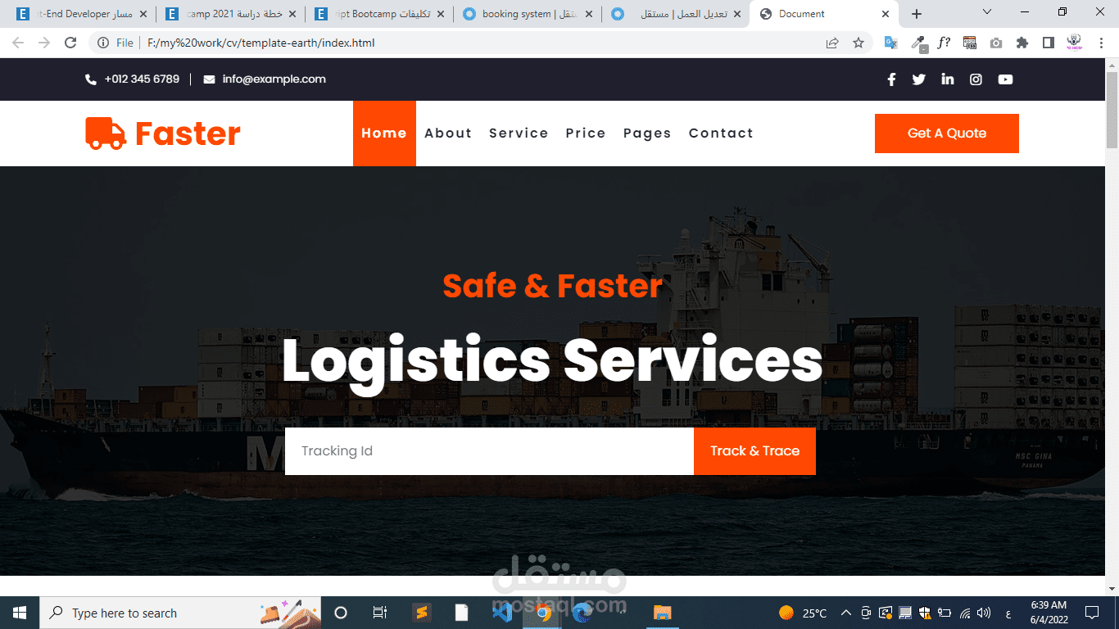The image size is (1119, 629).
Task: Open the LinkedIn social icon
Action: point(948,79)
